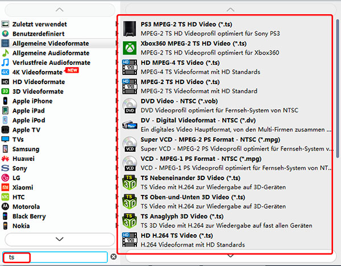
Task: Click the PS3 console icon
Action: coord(130,29)
